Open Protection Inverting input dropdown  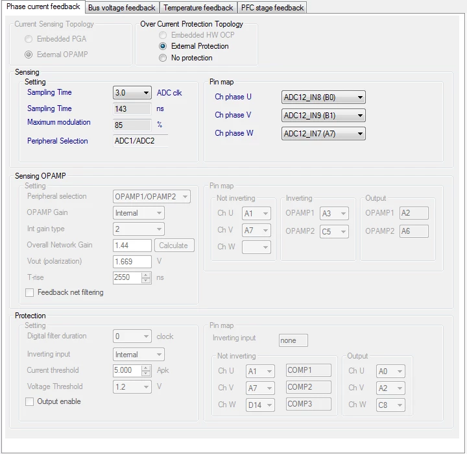(139, 355)
